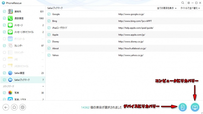Image resolution: width=203 pixels, height=114 pixels.
Task: Click the recover to device button
Action: tap(183, 107)
